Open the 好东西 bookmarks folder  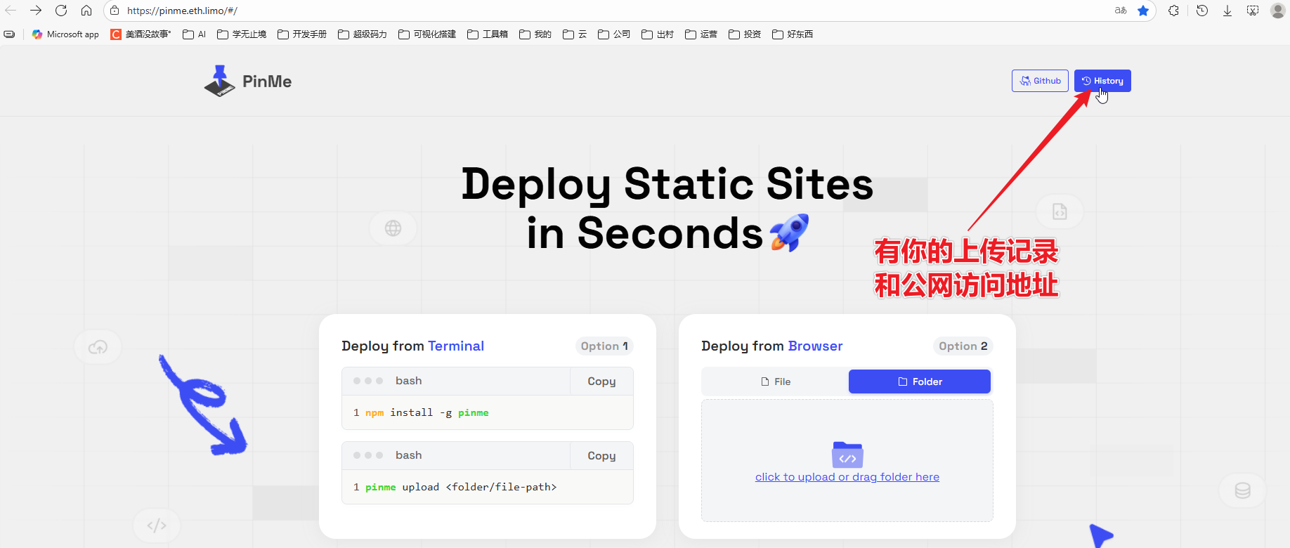click(x=793, y=34)
